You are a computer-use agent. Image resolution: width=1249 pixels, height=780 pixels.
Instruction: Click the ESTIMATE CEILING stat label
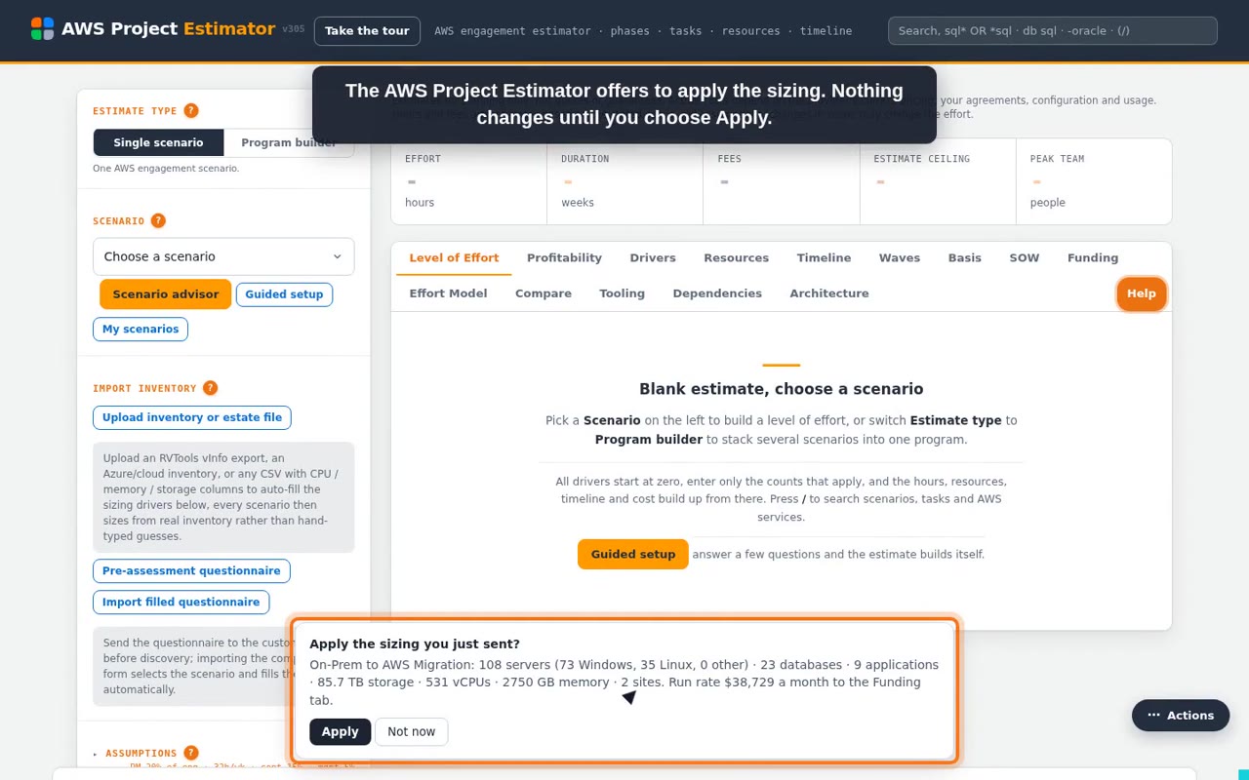922,159
